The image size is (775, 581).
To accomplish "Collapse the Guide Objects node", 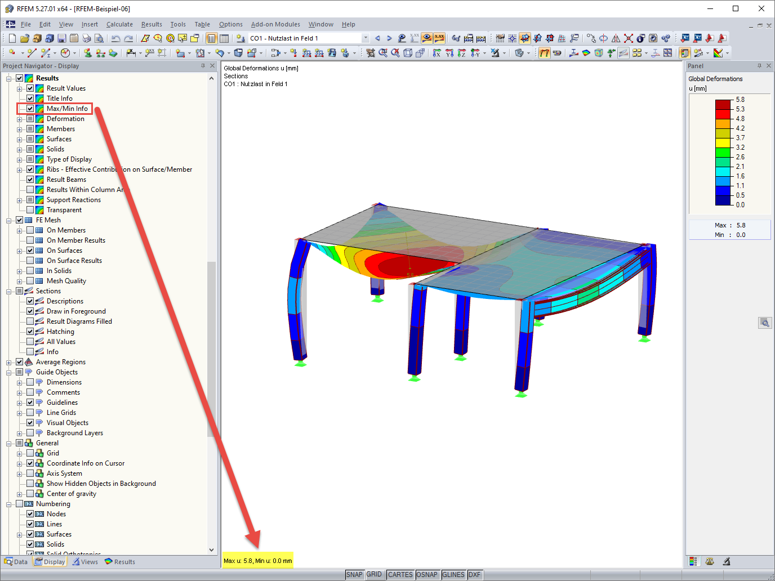I will [x=9, y=372].
